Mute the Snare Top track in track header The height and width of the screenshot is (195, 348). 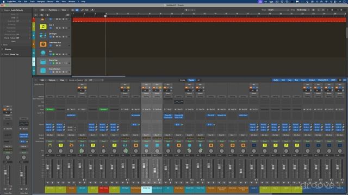(x=57, y=63)
